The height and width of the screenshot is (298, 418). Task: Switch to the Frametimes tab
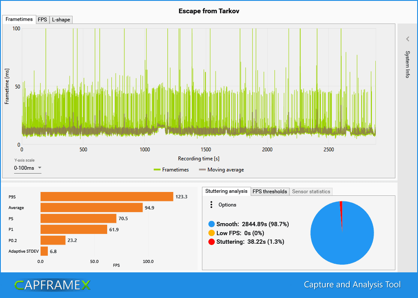(x=19, y=20)
